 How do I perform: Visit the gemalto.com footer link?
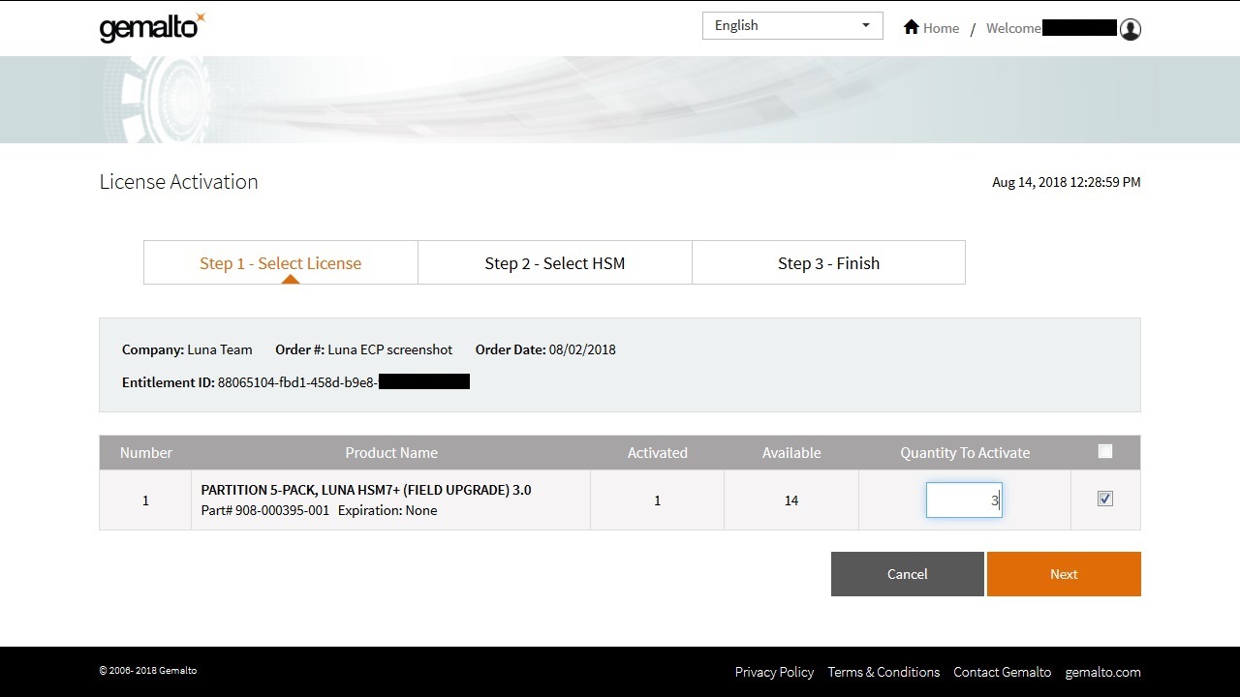click(1102, 672)
